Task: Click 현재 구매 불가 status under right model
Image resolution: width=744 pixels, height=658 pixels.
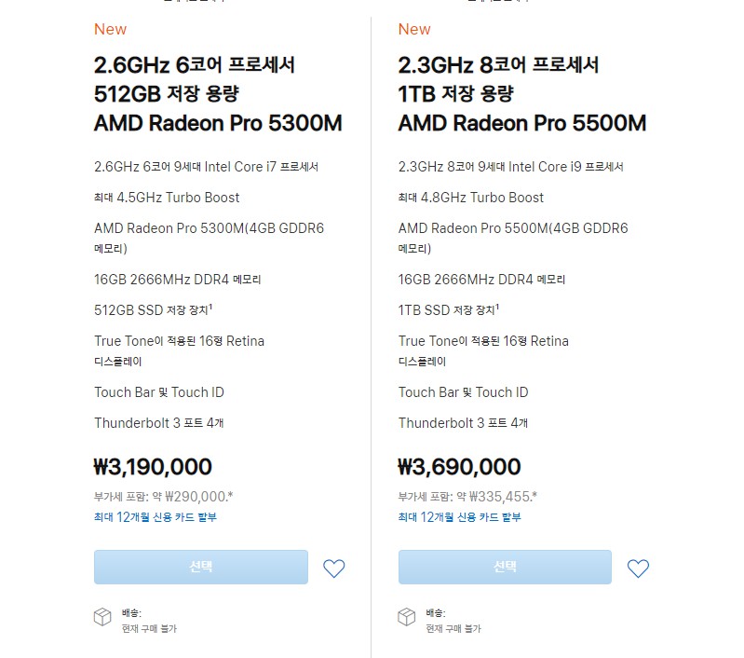Action: pos(453,628)
